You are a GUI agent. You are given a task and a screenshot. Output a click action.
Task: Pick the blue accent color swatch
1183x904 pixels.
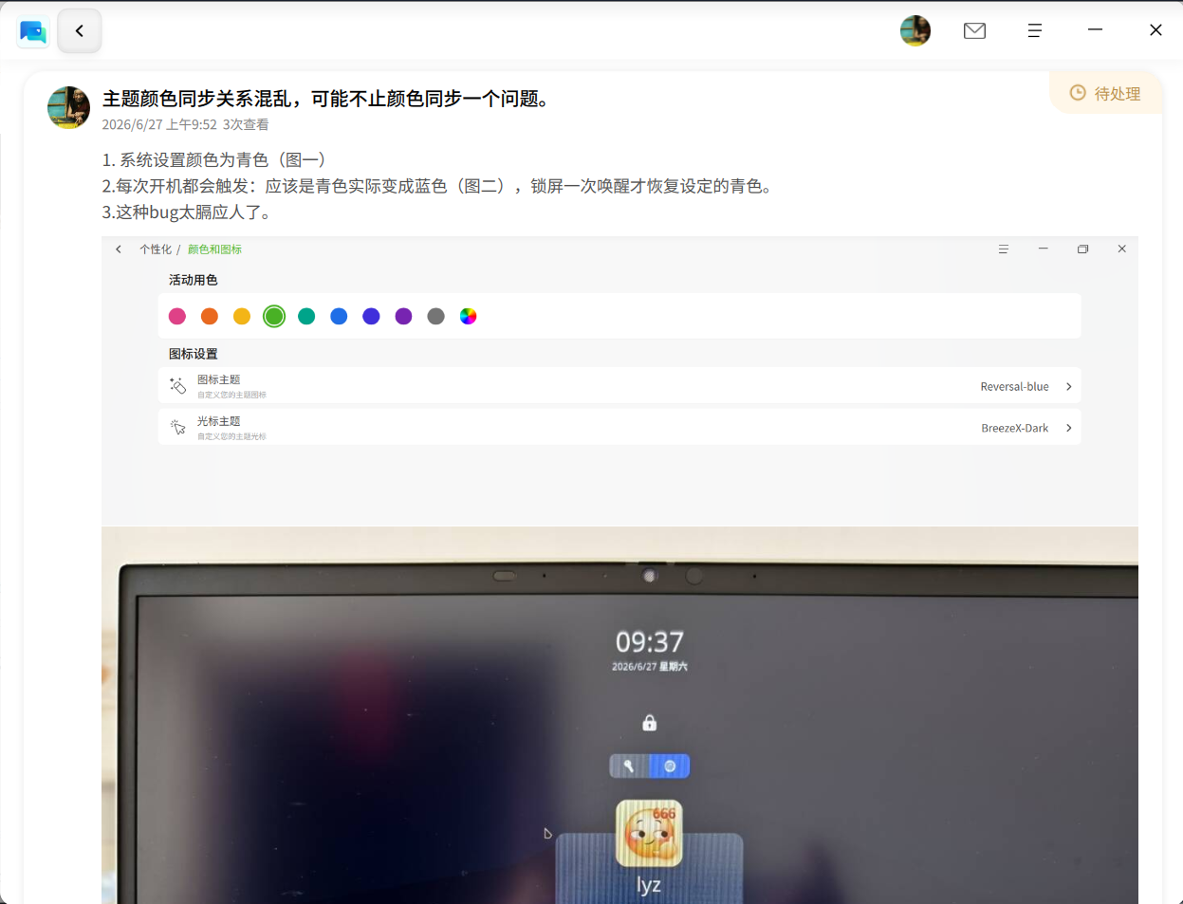(x=339, y=317)
